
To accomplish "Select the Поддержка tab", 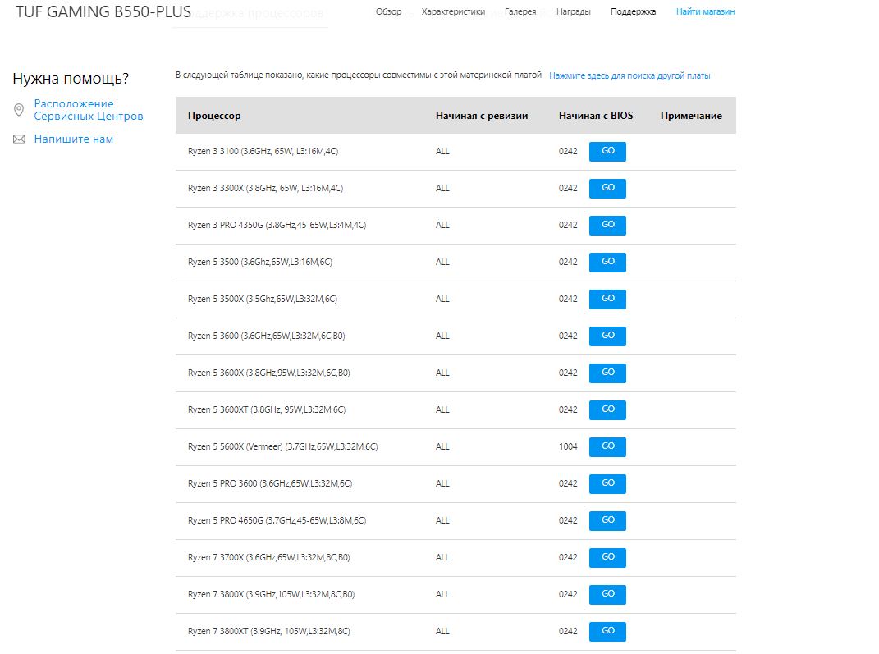I will click(633, 12).
